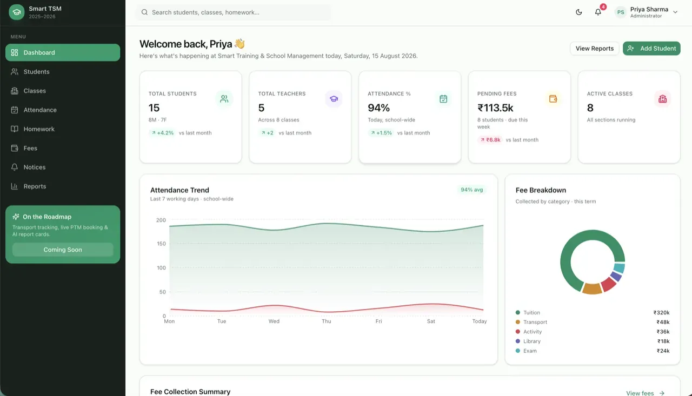Click the search magnifier icon
Viewport: 692px width, 396px height.
click(x=145, y=12)
